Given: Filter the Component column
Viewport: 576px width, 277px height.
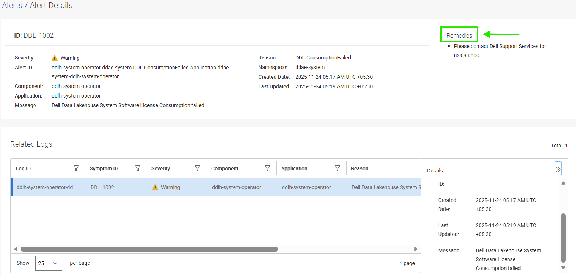Looking at the screenshot, I should [x=267, y=168].
